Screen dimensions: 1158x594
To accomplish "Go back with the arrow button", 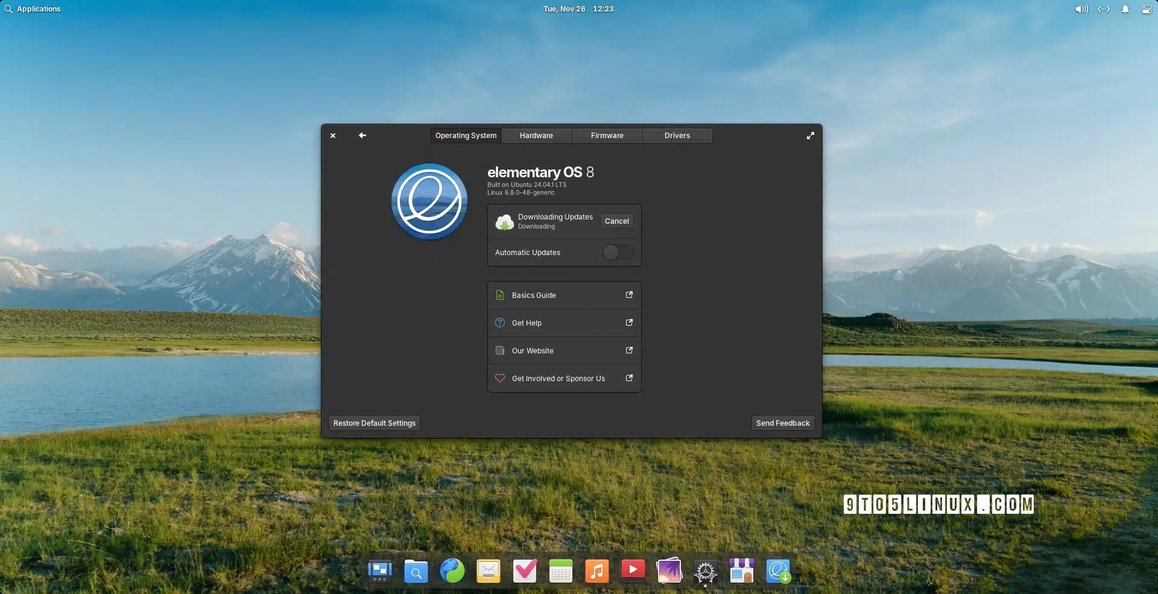I will point(362,136).
